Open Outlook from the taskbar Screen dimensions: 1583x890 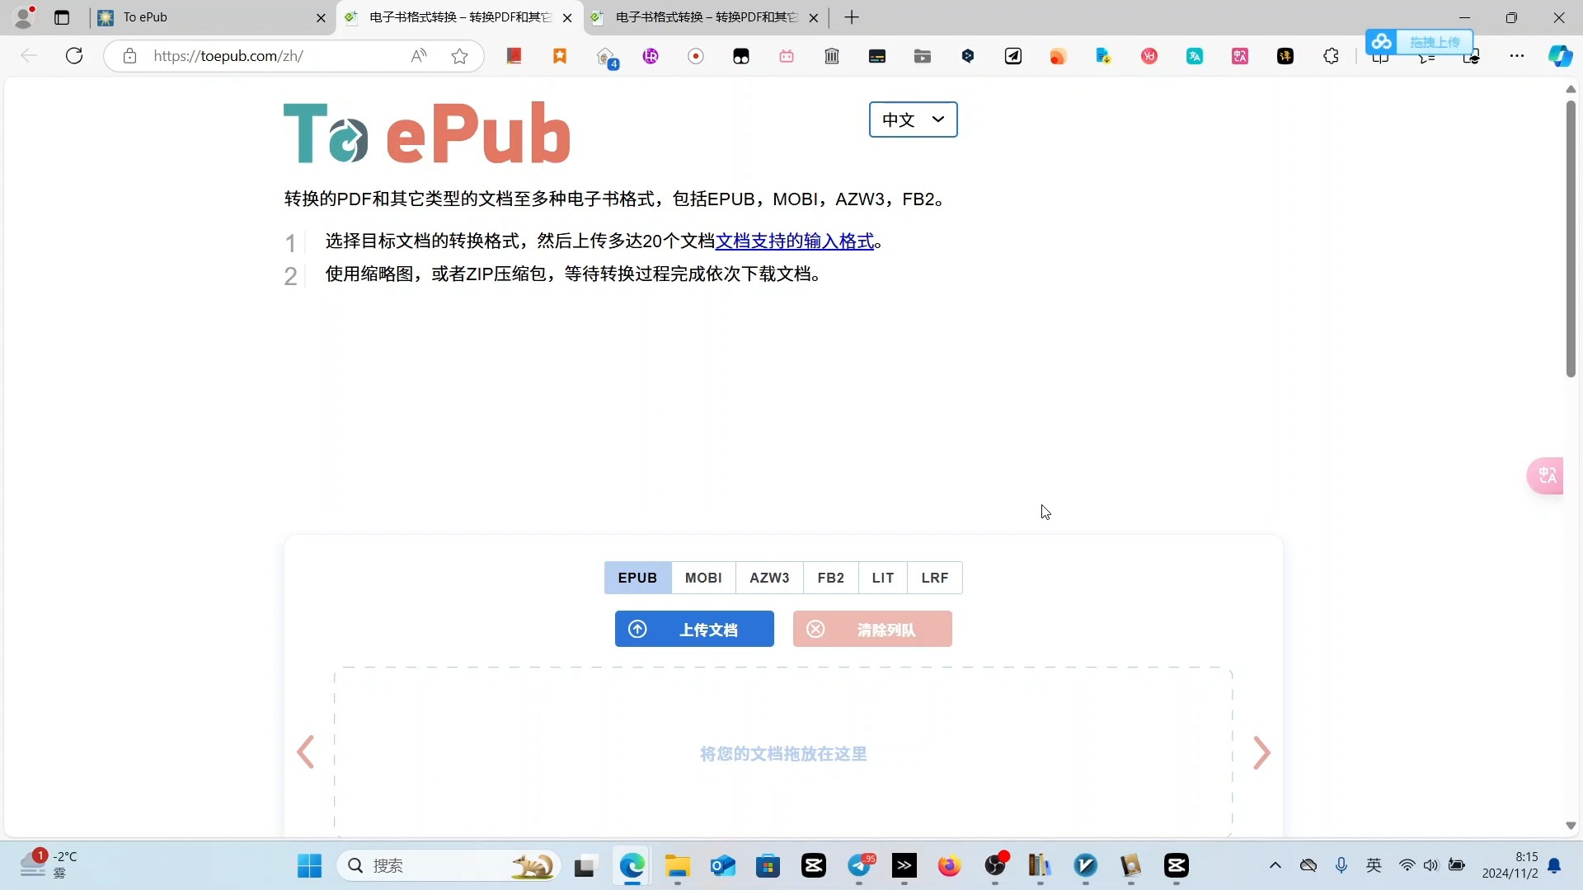coord(723,865)
